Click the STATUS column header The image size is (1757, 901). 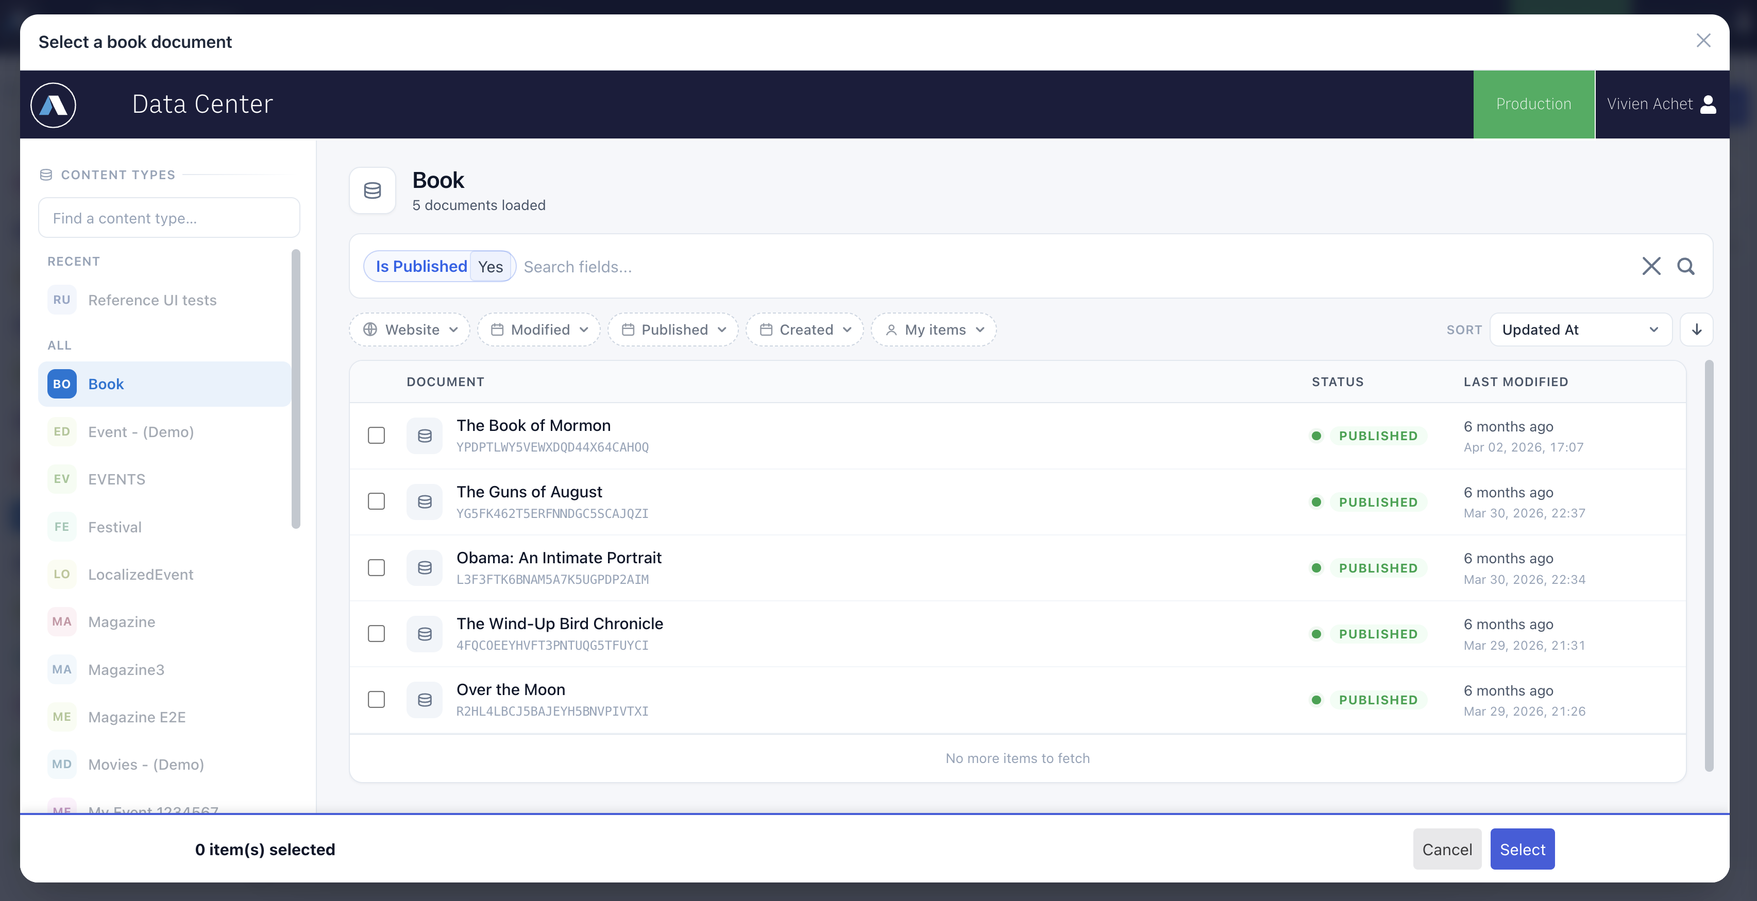click(x=1338, y=383)
